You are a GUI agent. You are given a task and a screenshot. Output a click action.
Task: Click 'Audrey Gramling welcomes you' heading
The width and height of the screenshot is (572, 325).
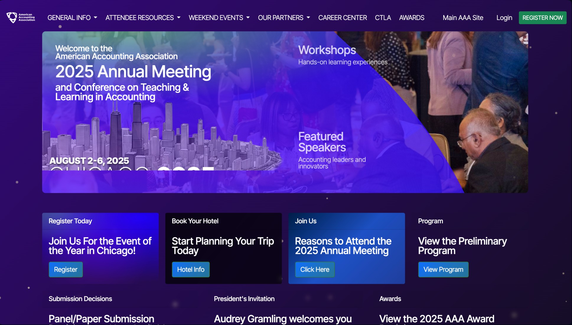click(x=283, y=319)
